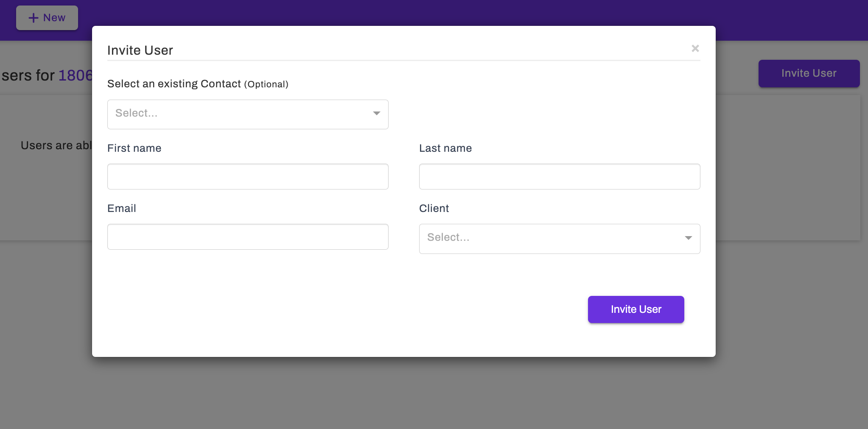Expand the existing Contact dropdown arrow
Screen dimensions: 868x429
tap(376, 113)
